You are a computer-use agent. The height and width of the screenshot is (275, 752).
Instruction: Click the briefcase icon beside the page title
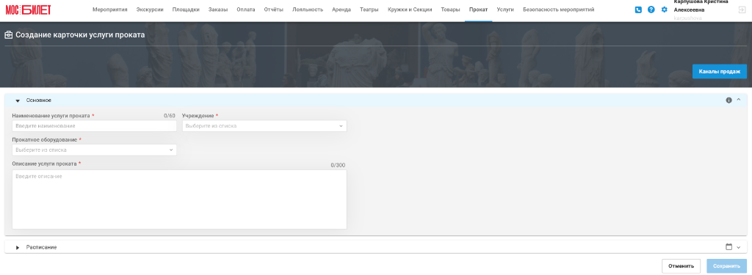(9, 35)
